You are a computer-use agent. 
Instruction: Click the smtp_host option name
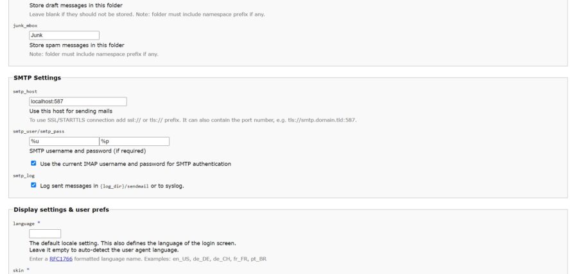pyautogui.click(x=25, y=92)
